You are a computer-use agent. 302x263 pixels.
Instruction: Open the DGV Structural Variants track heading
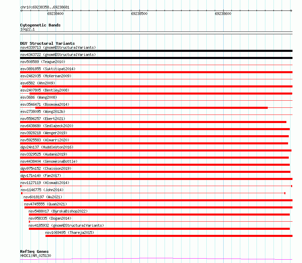click(x=48, y=43)
